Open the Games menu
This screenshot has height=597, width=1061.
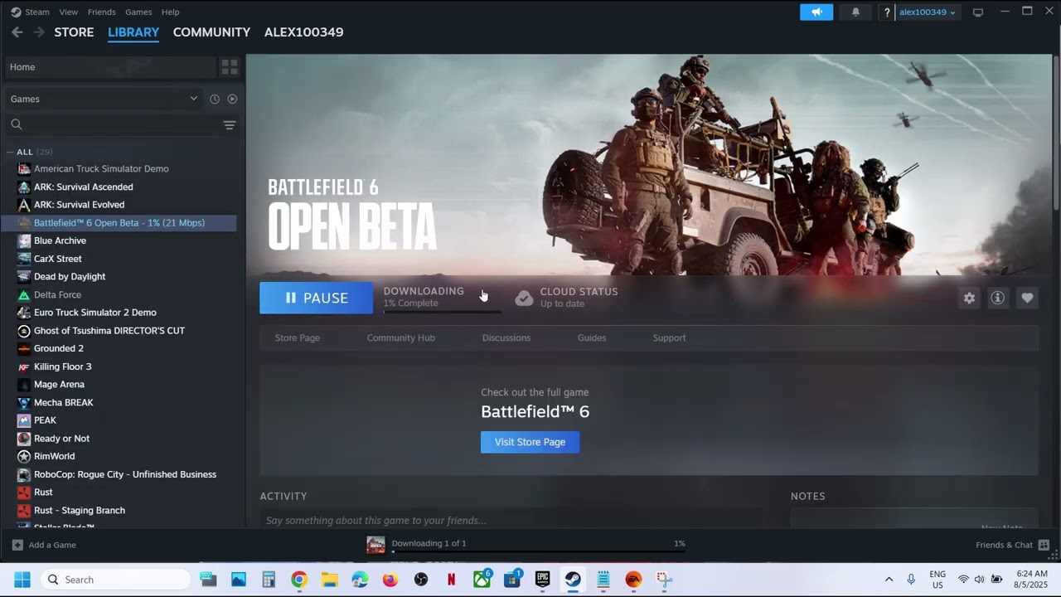click(138, 12)
